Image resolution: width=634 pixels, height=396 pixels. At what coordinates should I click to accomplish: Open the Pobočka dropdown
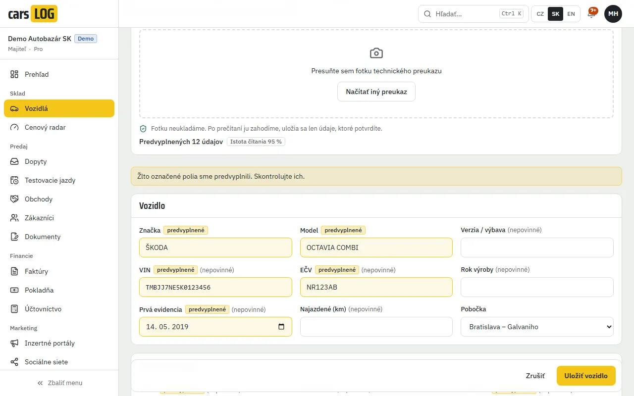coord(537,327)
